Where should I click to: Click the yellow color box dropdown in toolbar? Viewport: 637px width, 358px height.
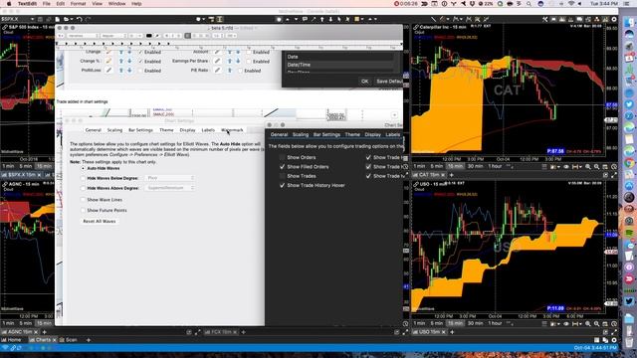point(358,19)
